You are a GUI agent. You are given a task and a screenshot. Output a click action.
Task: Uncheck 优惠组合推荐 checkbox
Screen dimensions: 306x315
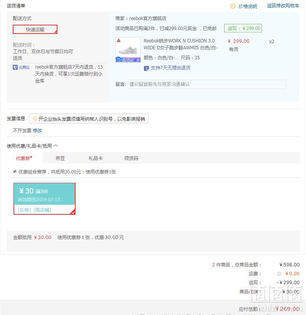(15, 171)
